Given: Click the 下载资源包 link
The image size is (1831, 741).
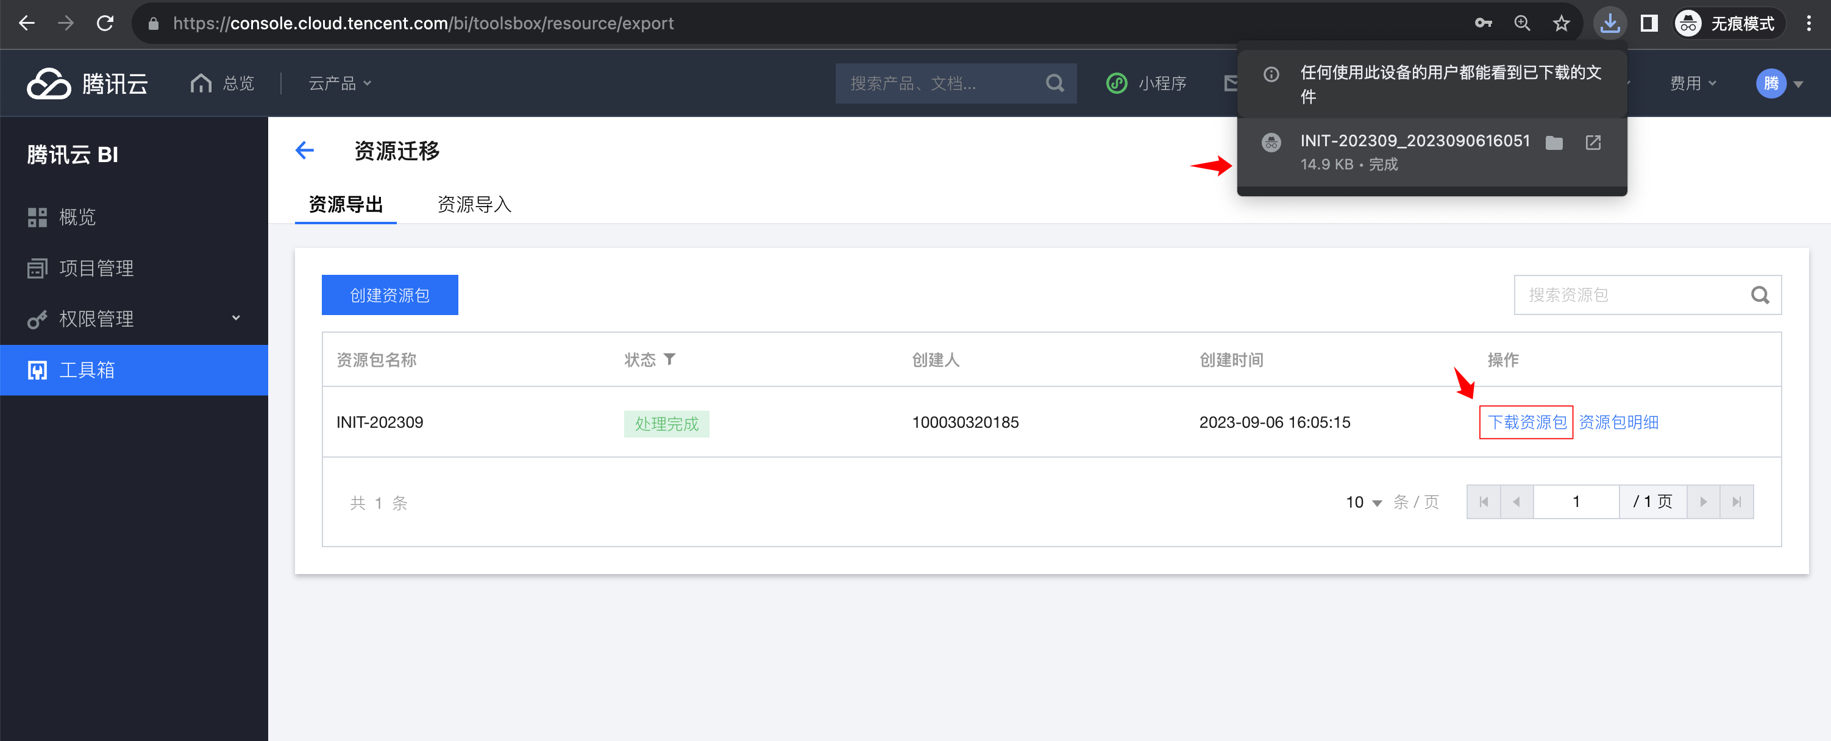Looking at the screenshot, I should click(1526, 423).
